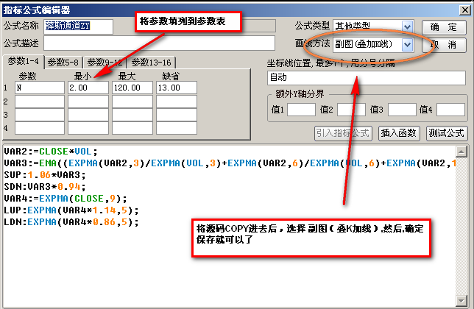Click the code editor vertical scrollbar track
The height and width of the screenshot is (309, 474).
[x=461, y=226]
